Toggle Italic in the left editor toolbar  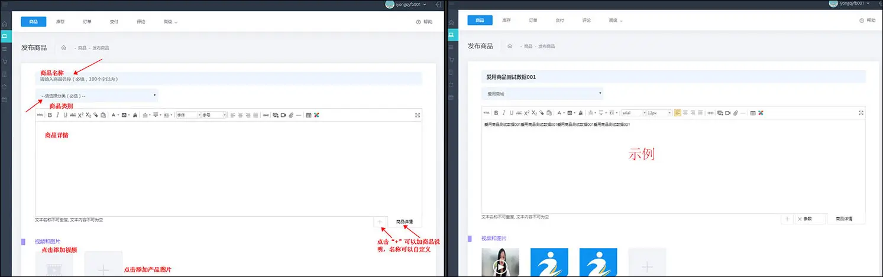pyautogui.click(x=57, y=115)
